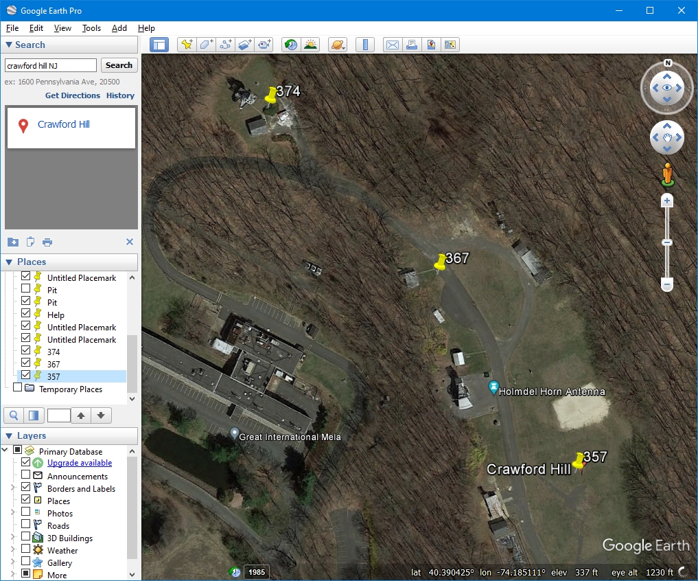Screen dimensions: 698x581
Task: Open the ruler tool
Action: click(x=365, y=45)
